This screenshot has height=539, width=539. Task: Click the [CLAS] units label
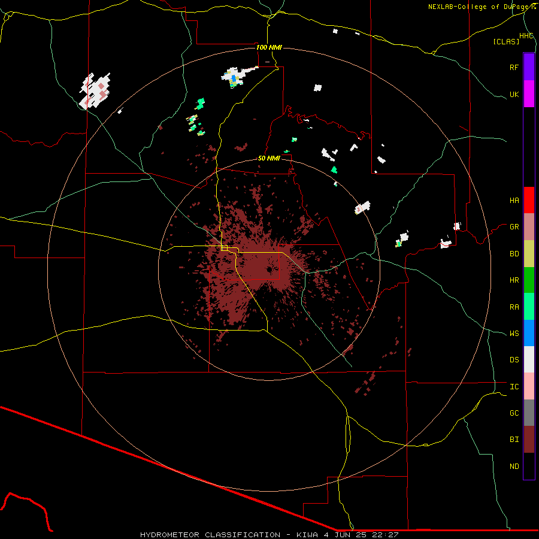(x=506, y=41)
